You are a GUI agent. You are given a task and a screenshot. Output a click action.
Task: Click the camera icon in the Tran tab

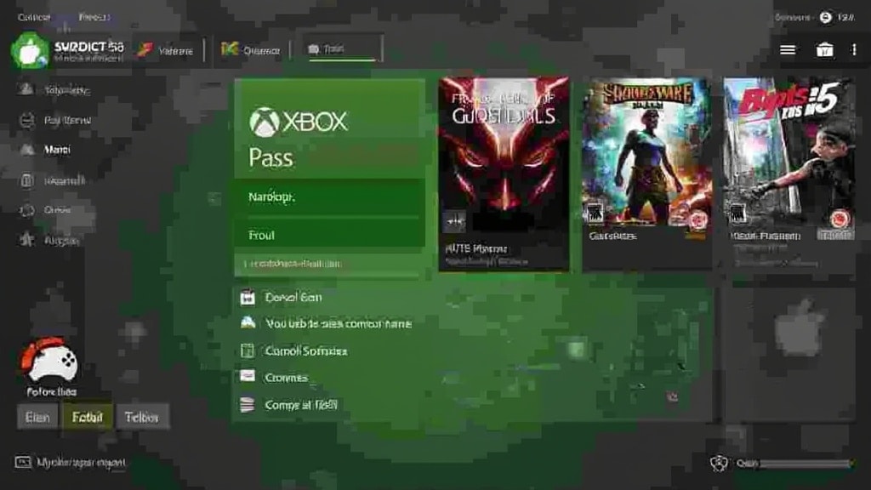[x=313, y=49]
